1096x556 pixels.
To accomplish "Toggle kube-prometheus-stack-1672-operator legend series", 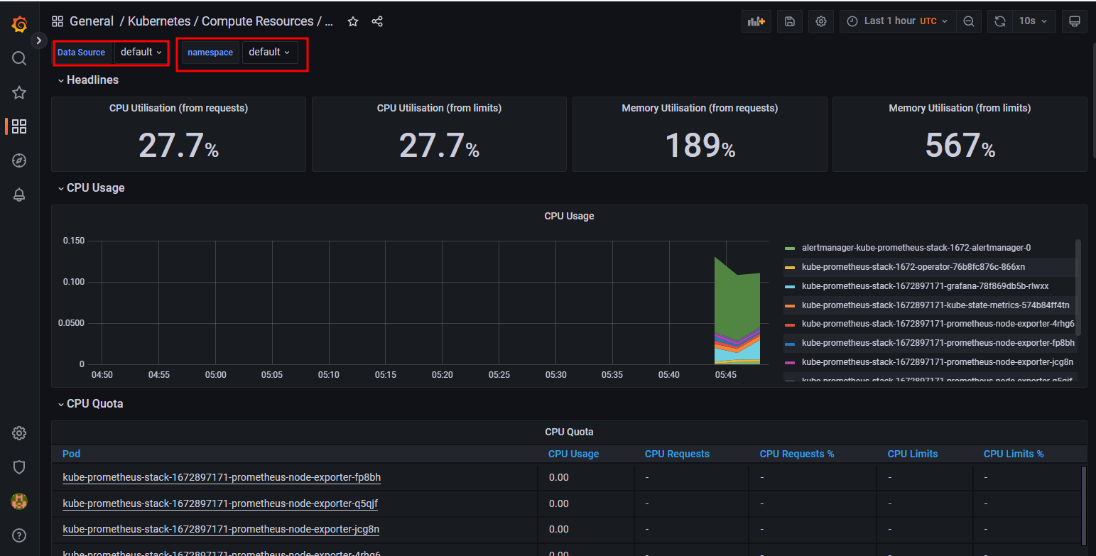I will click(913, 267).
